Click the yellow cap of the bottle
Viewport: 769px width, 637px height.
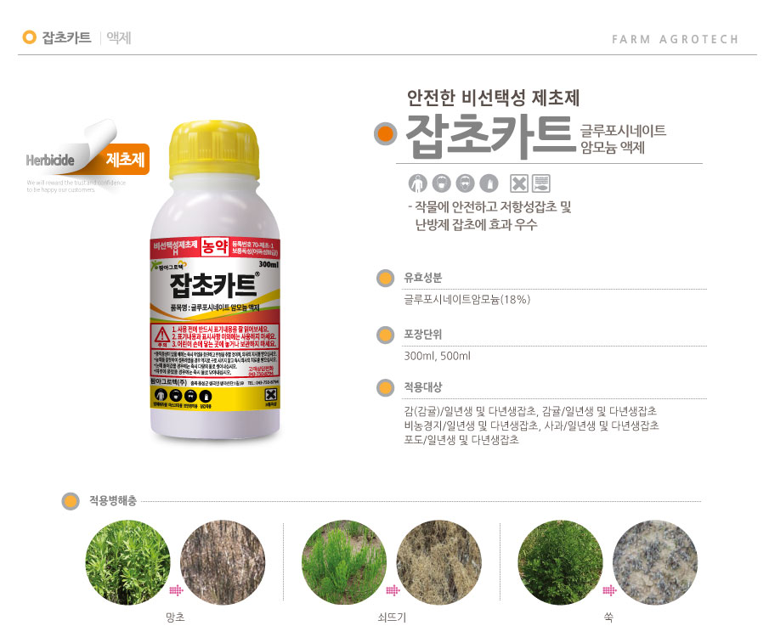(x=214, y=149)
